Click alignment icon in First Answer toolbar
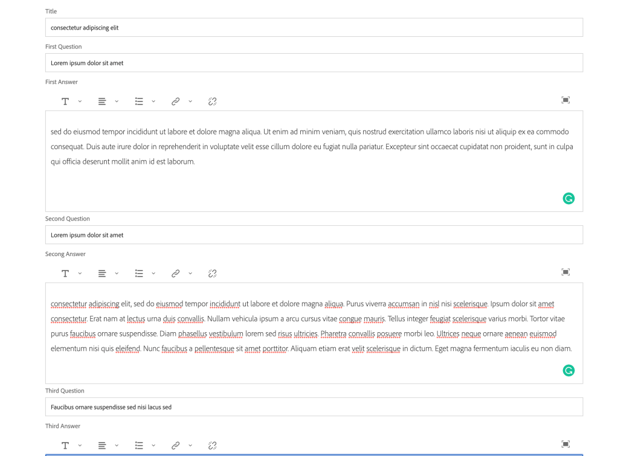Screen dimensions: 618x456 102,101
